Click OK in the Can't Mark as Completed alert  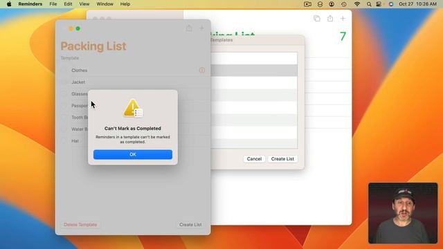coord(133,154)
